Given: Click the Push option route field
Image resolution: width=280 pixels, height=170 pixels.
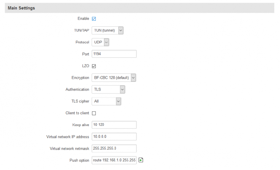Looking at the screenshot, I should (114, 160).
